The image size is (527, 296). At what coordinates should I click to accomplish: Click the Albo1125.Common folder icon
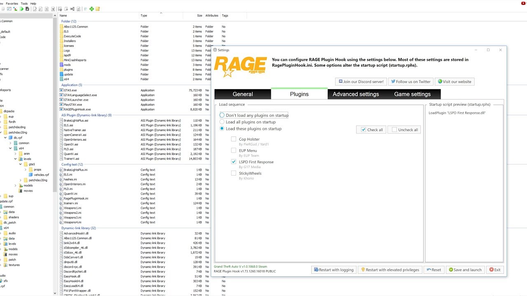(x=61, y=27)
